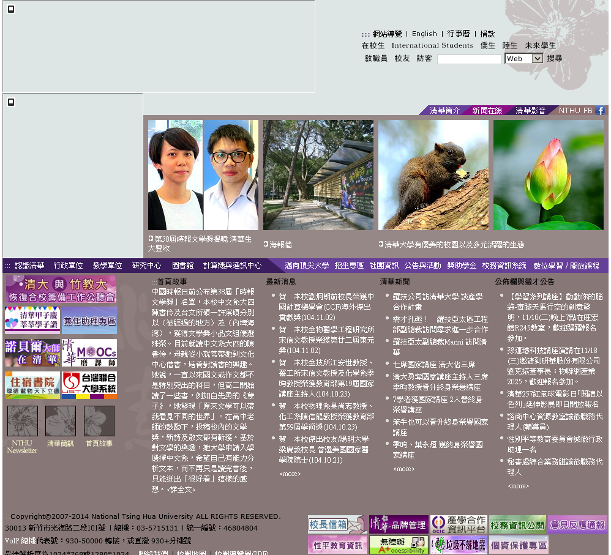Open the 清大與竹教大 合校公聽會 banner
This screenshot has height=555, width=611.
61,289
